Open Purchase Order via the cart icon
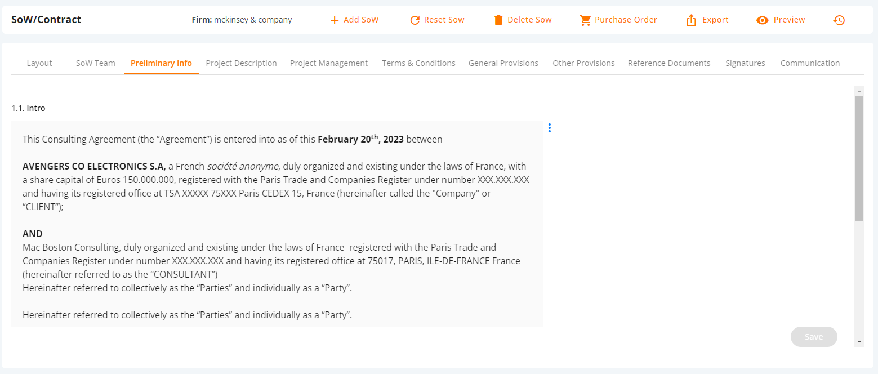Screen dimensions: 878x374 [x=585, y=20]
